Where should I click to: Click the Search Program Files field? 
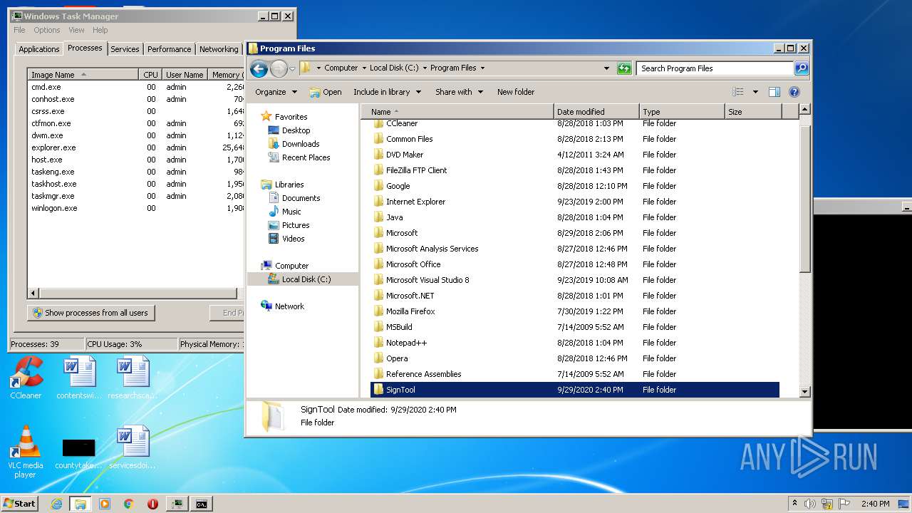715,68
